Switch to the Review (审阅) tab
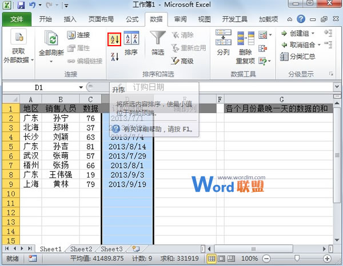Viewport: 343px width, 266px height. click(180, 19)
